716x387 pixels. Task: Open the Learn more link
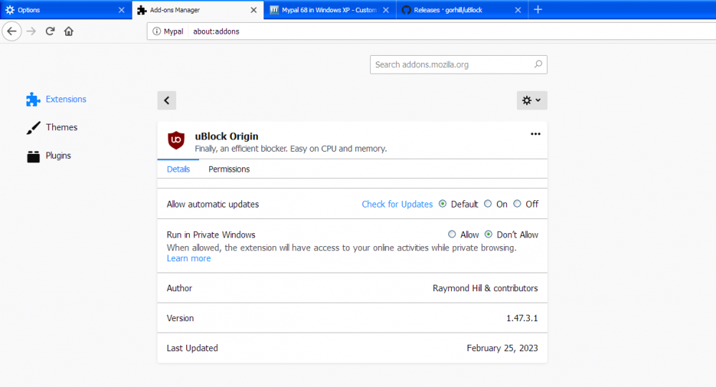pos(188,259)
